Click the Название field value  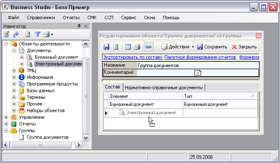click(198, 65)
